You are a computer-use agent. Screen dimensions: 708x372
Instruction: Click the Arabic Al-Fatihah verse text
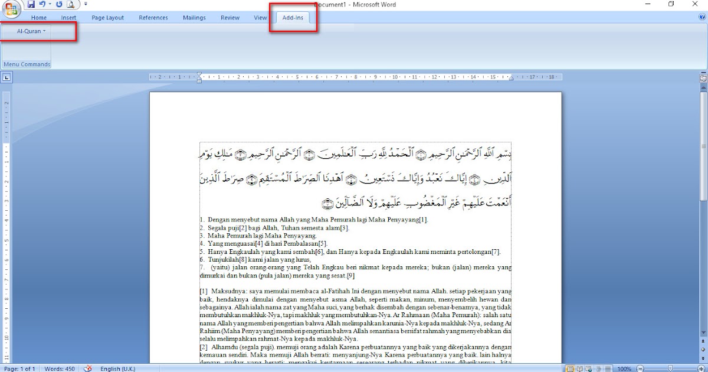[355, 178]
